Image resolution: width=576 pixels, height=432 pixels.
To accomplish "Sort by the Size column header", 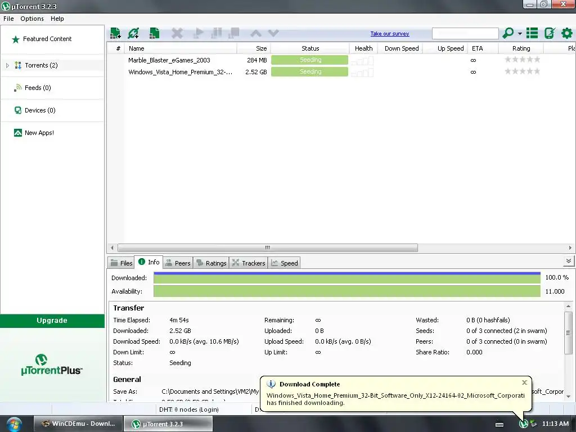I will (x=254, y=48).
